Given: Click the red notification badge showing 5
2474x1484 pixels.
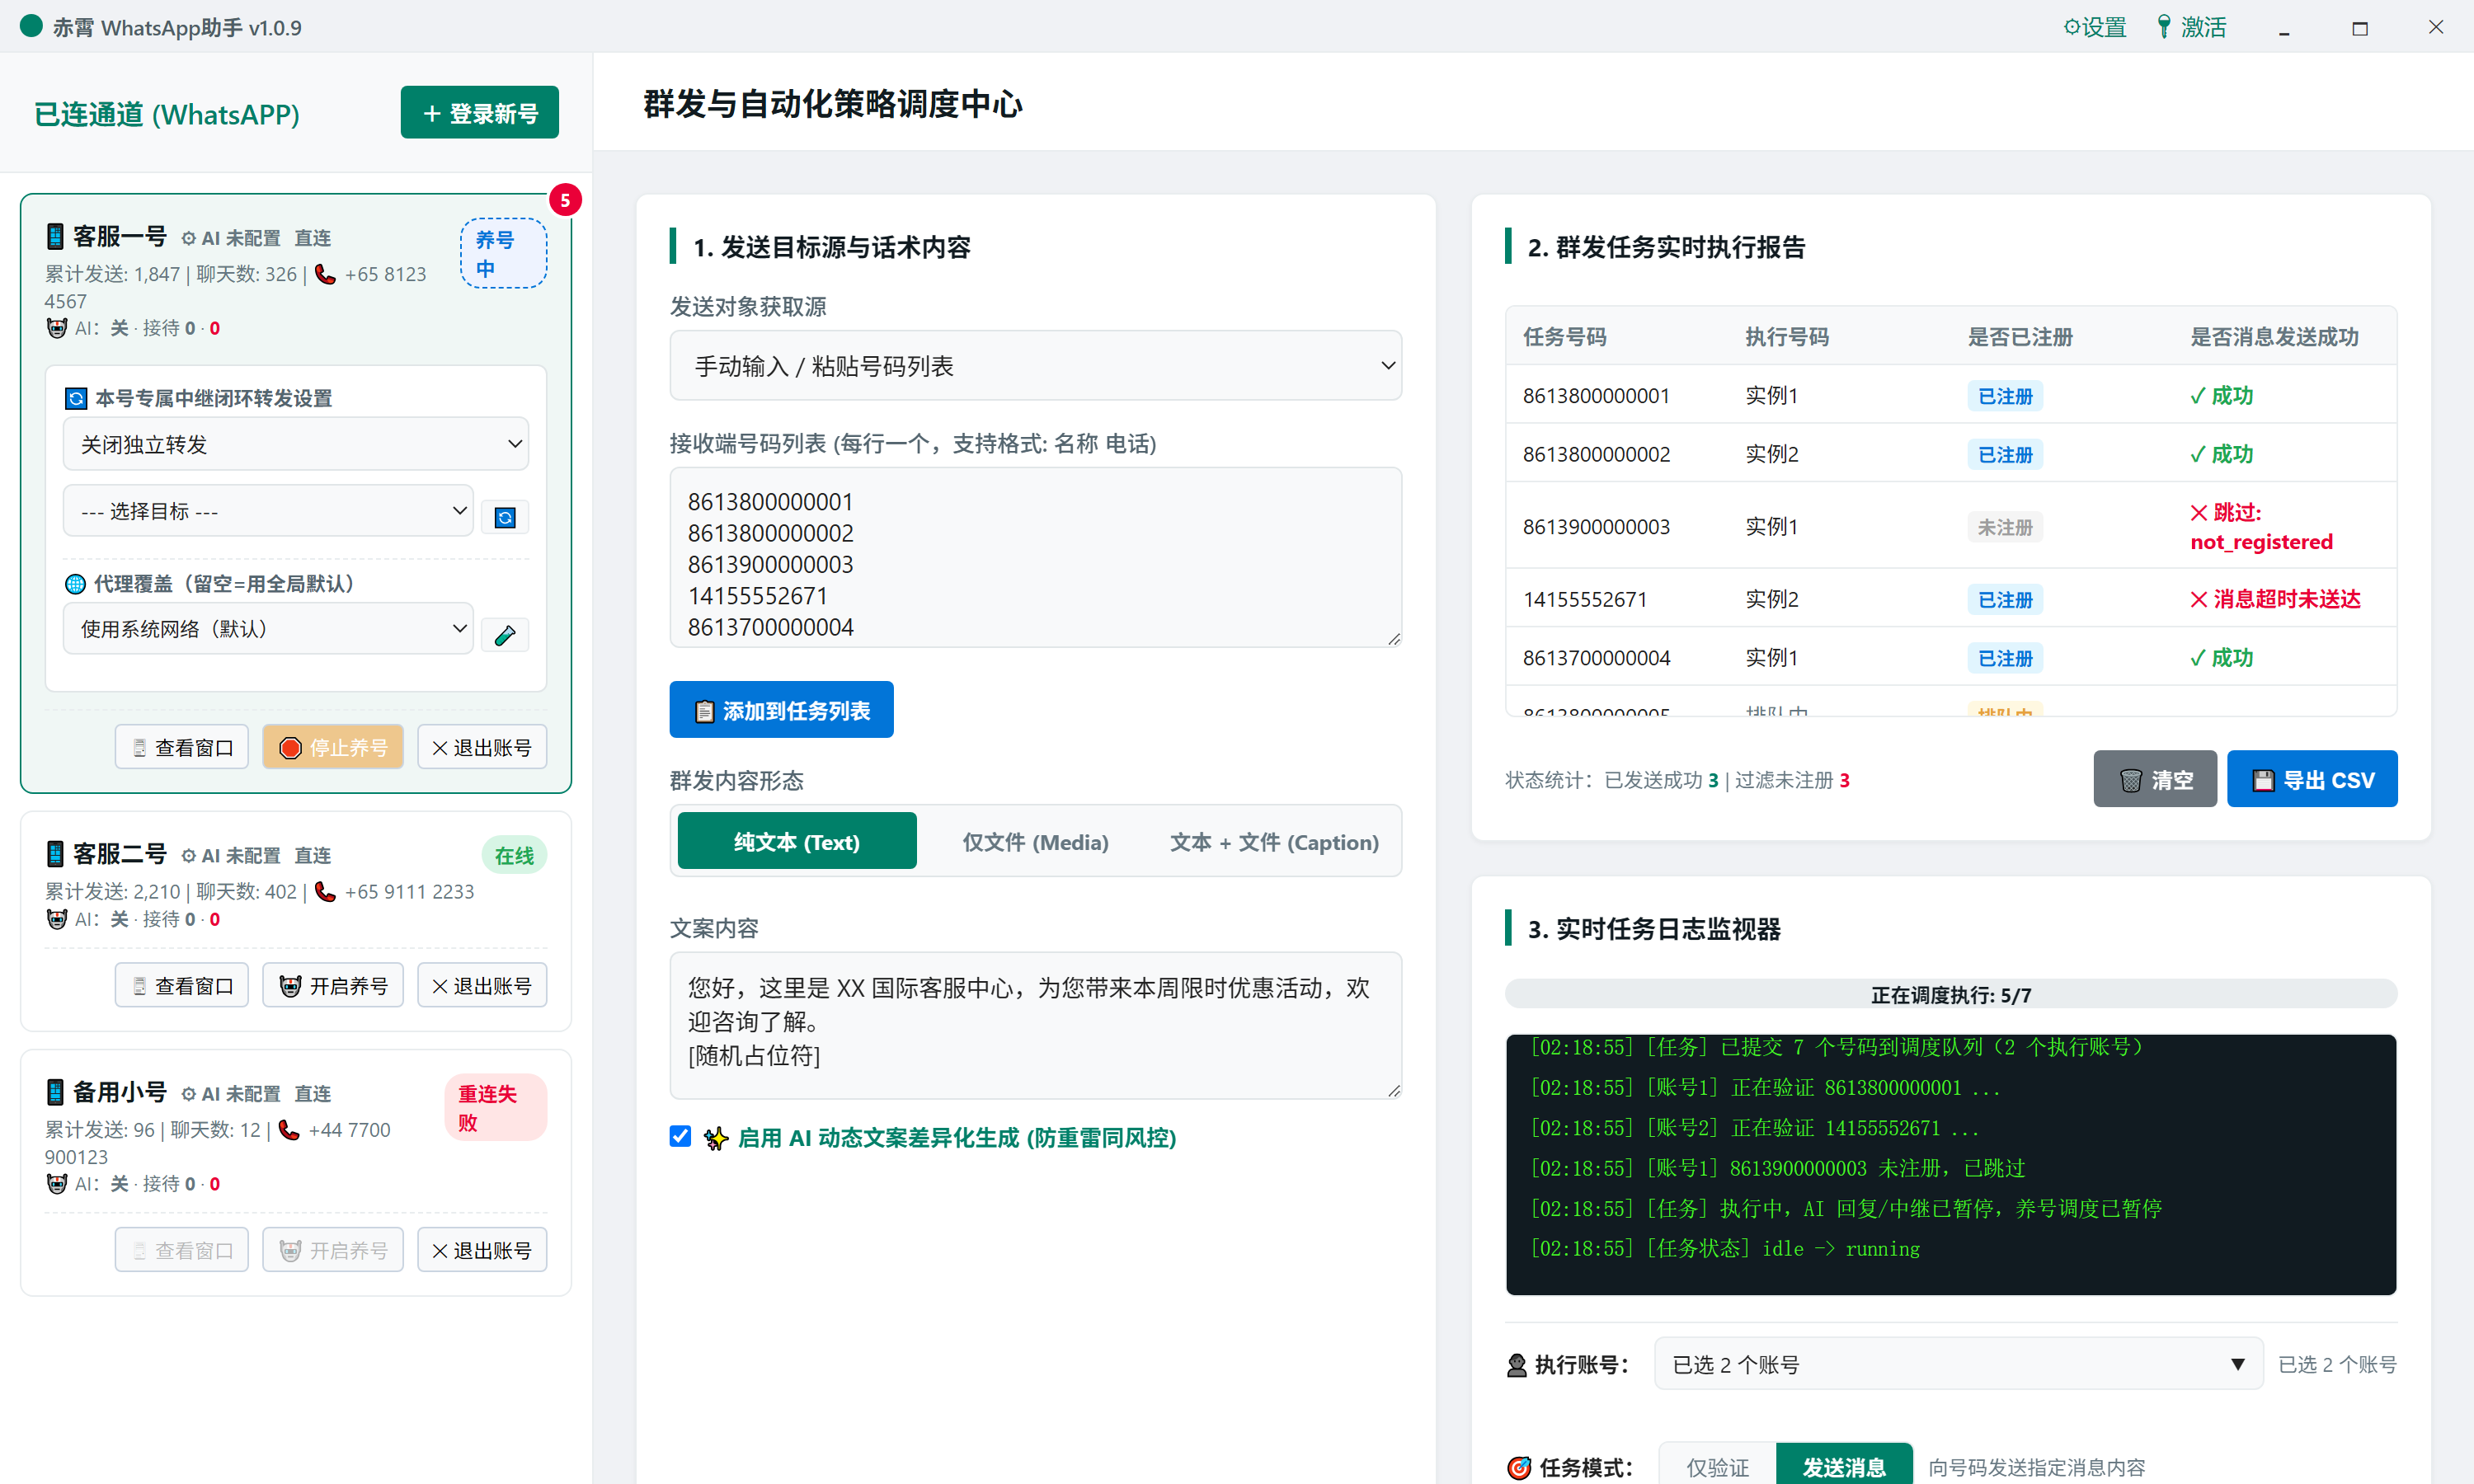Looking at the screenshot, I should click(x=565, y=200).
